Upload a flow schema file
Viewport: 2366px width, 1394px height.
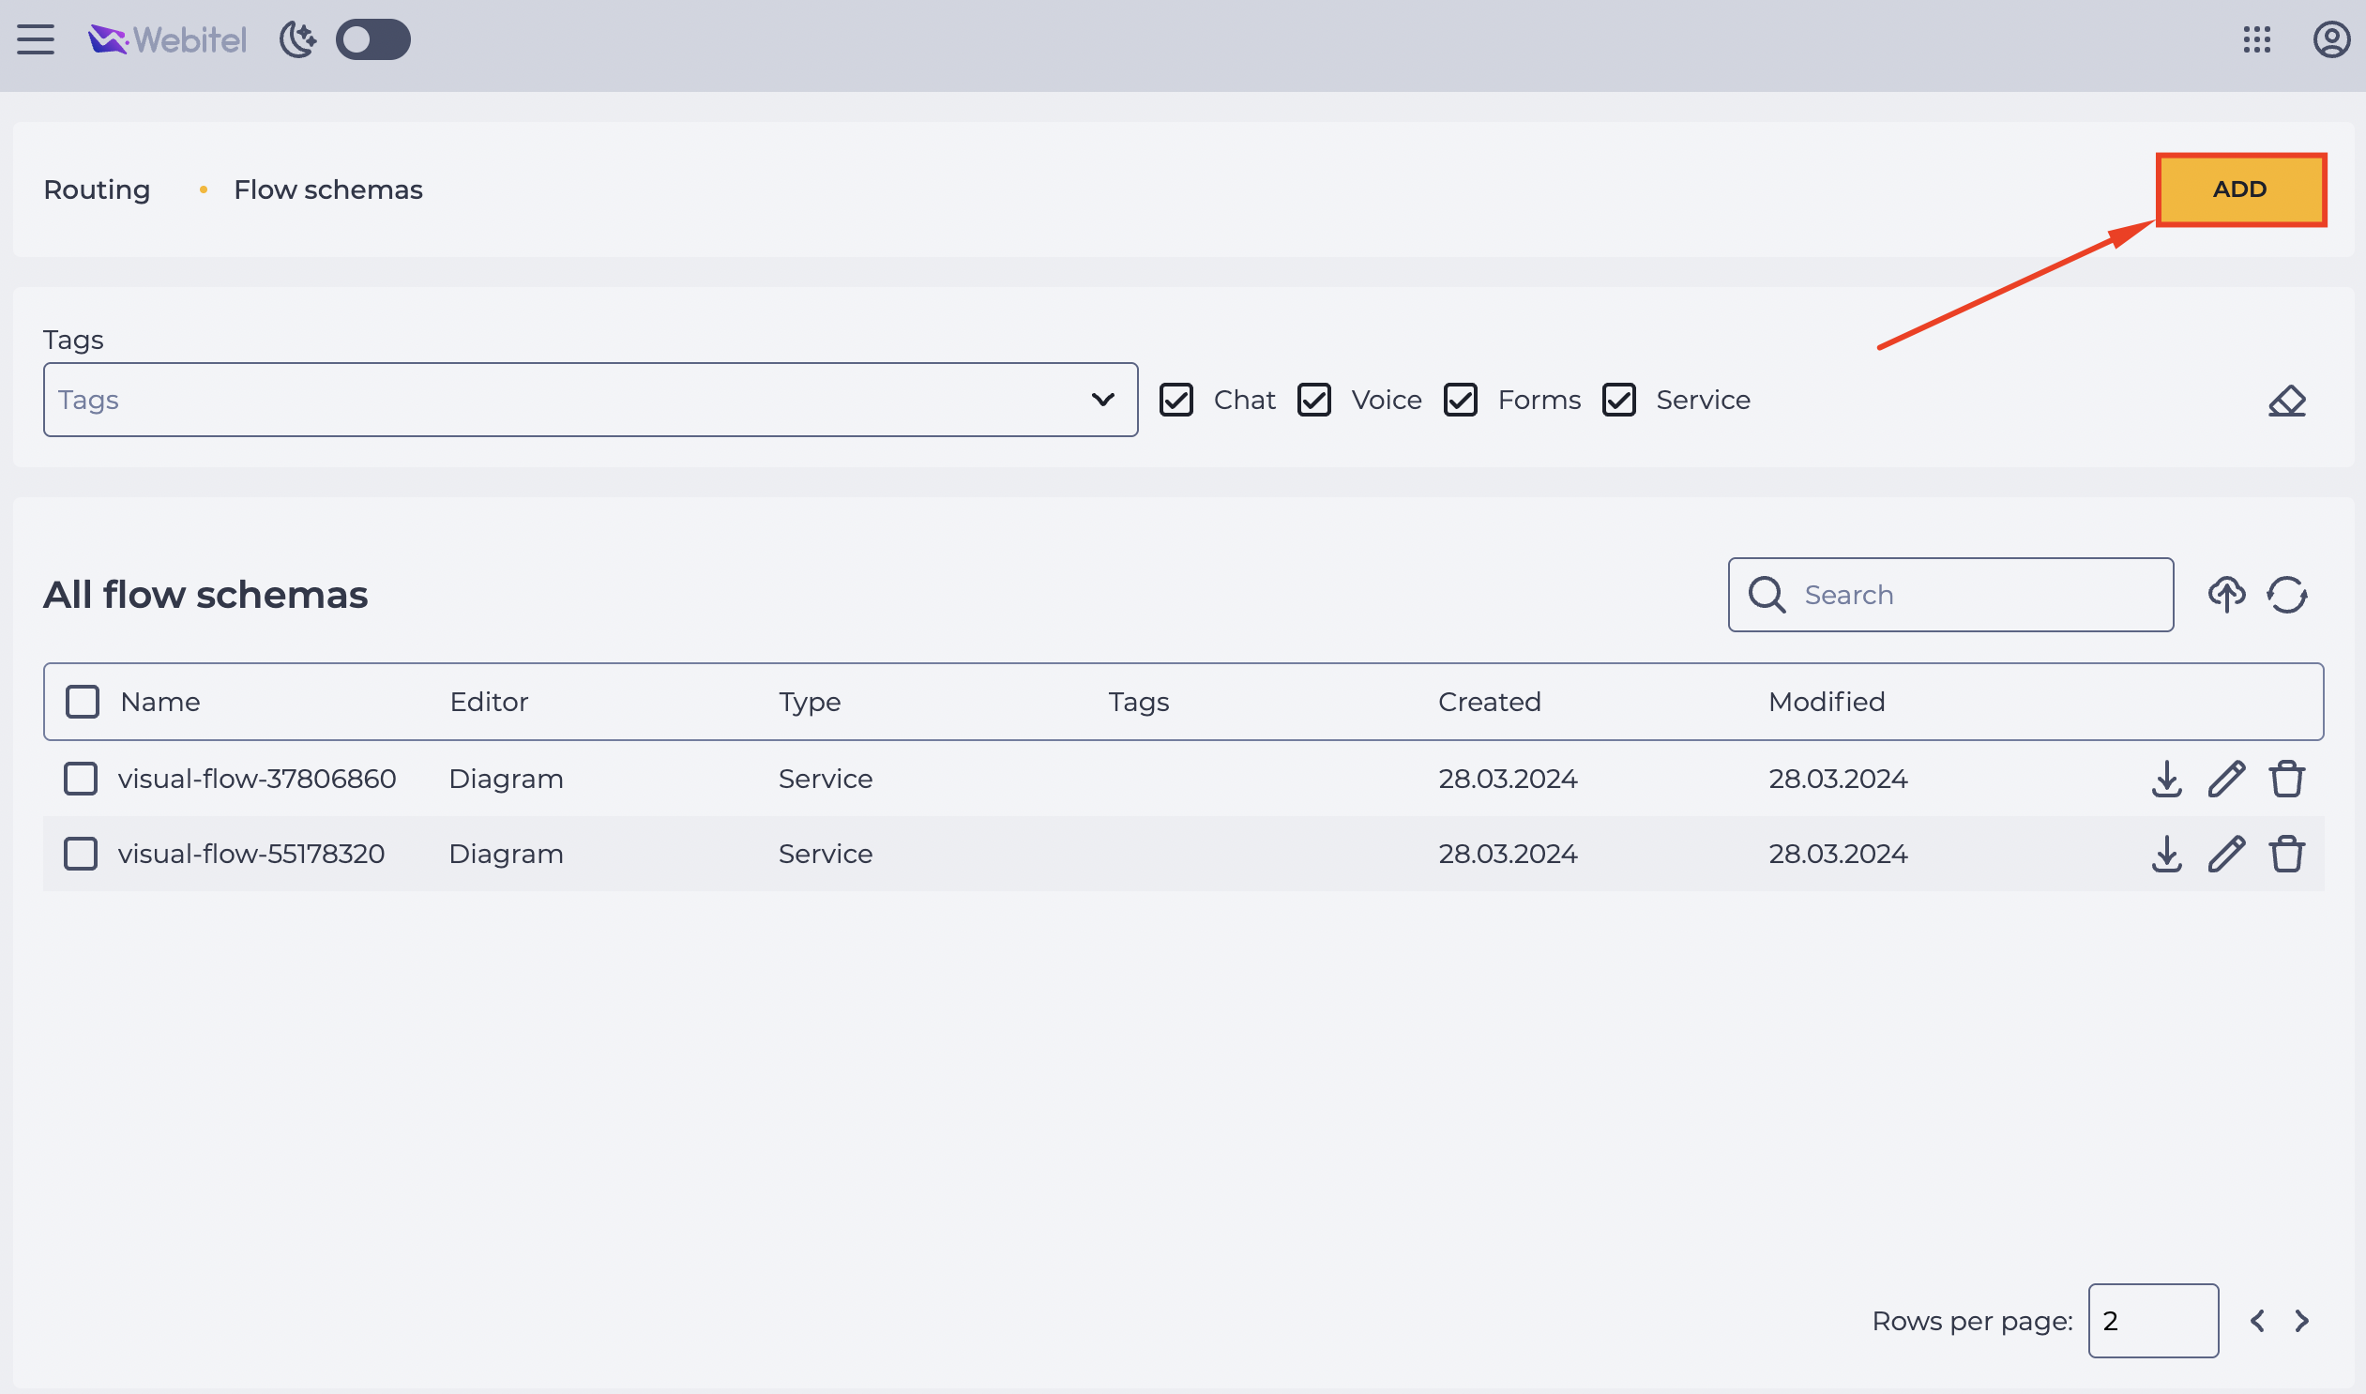click(x=2226, y=595)
